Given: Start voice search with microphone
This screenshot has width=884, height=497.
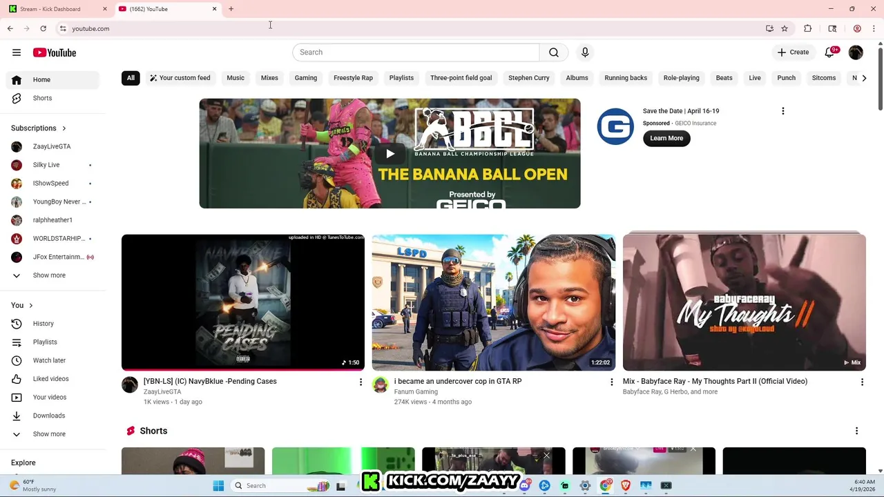Looking at the screenshot, I should 585,52.
